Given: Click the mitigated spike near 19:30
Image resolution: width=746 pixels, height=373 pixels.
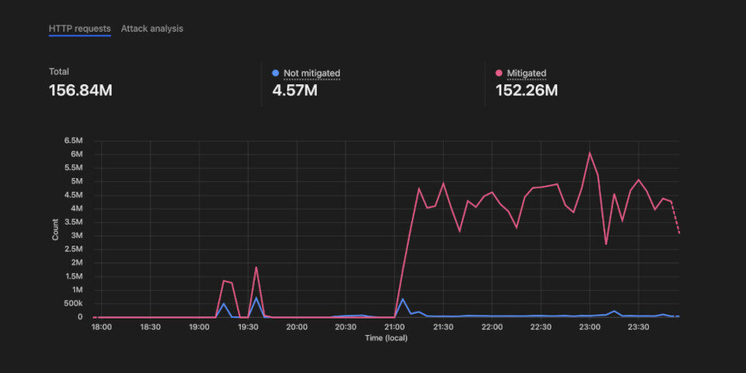Looking at the screenshot, I should coord(256,267).
